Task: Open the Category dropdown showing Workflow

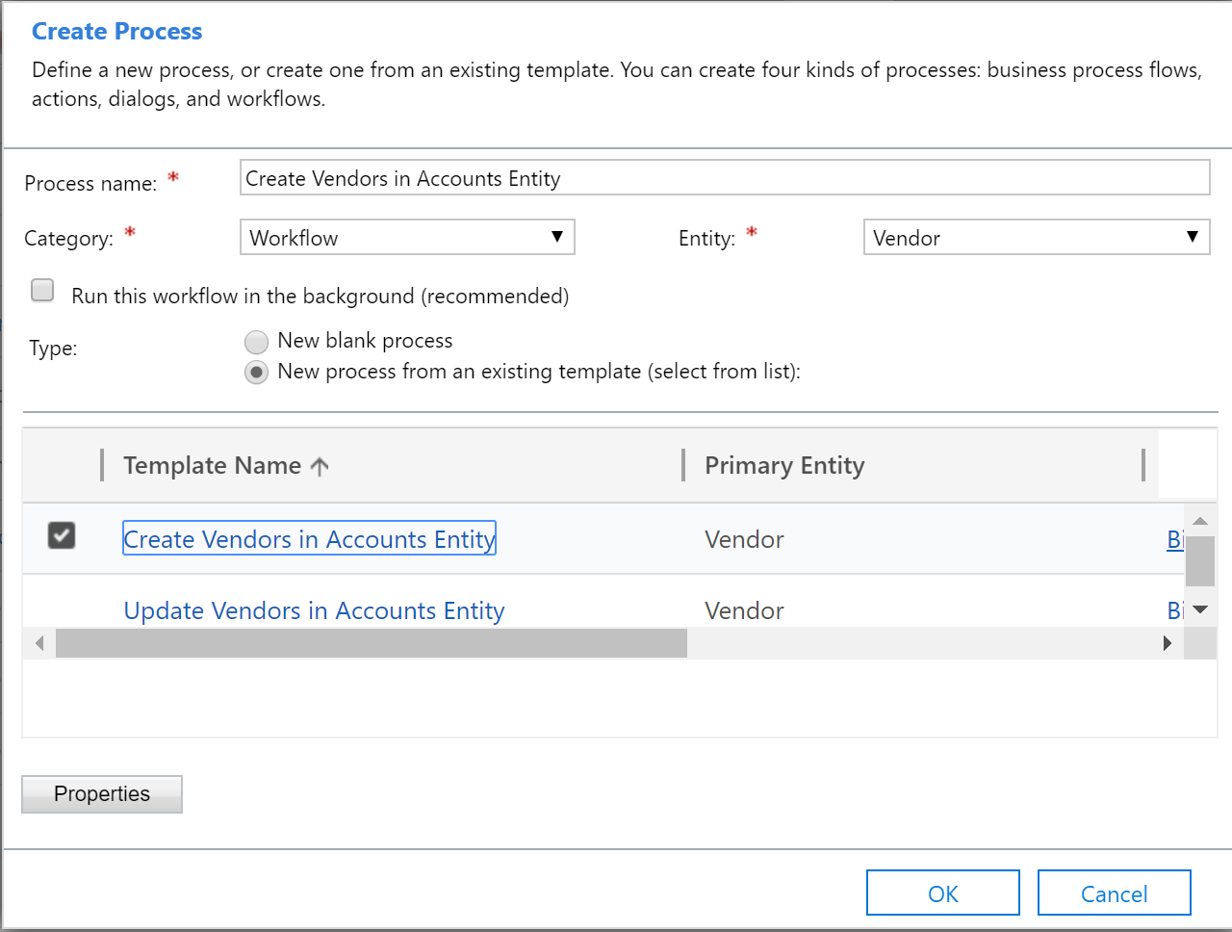Action: [x=407, y=237]
